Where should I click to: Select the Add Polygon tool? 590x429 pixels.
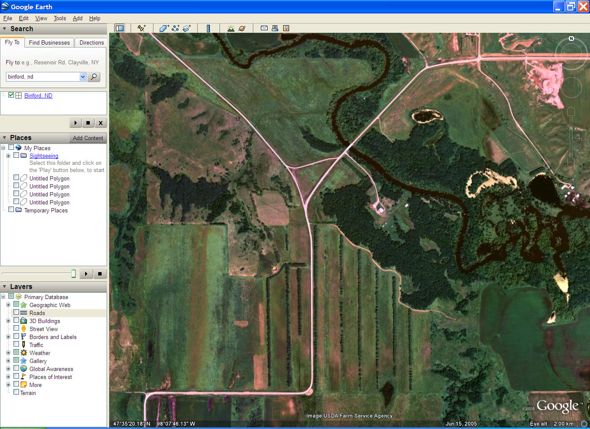[x=164, y=28]
